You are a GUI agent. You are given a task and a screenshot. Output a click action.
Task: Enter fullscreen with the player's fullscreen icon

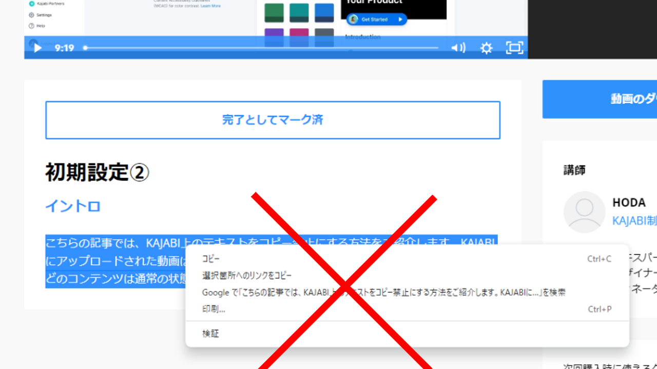(x=514, y=48)
